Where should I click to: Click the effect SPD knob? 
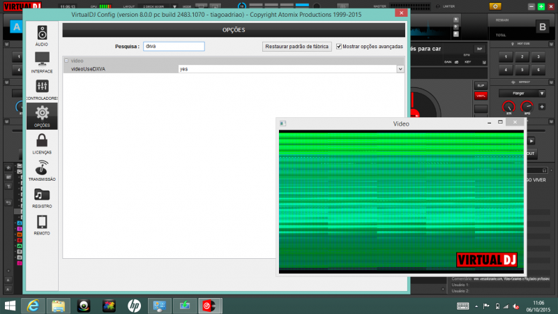pyautogui.click(x=527, y=107)
